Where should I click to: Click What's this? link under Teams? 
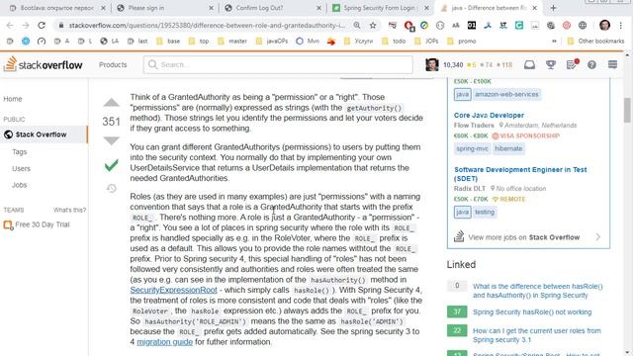pyautogui.click(x=69, y=210)
